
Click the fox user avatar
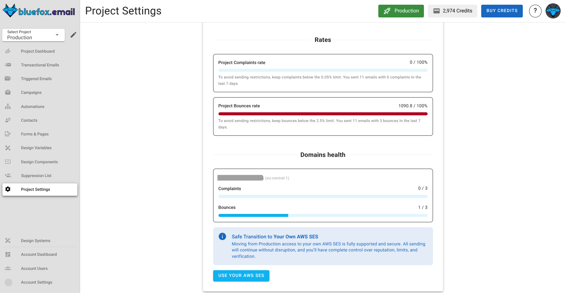[x=553, y=11]
